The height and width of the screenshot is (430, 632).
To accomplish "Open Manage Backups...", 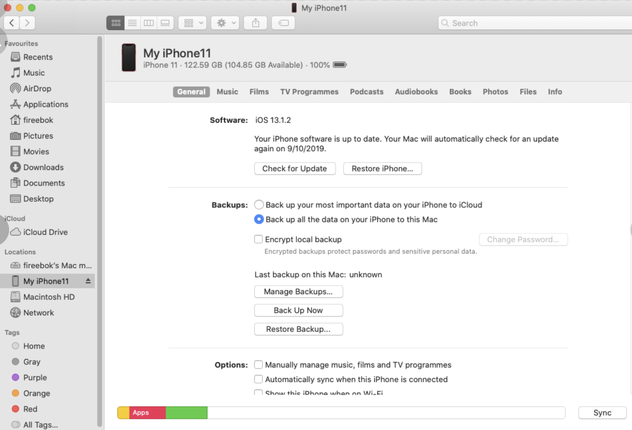I will [299, 292].
